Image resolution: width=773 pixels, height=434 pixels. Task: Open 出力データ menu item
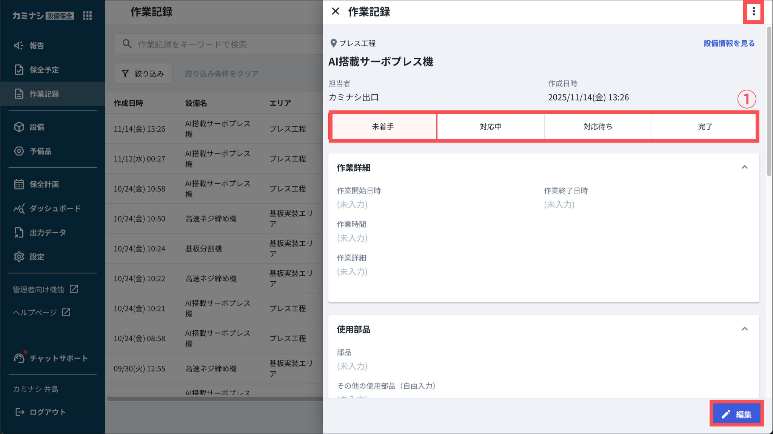tap(48, 233)
